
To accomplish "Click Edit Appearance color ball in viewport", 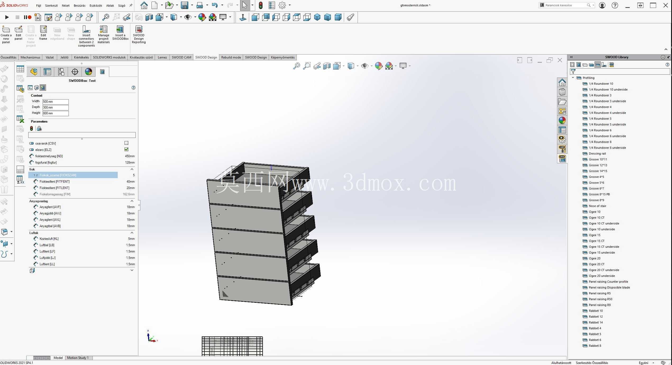I will coord(379,66).
